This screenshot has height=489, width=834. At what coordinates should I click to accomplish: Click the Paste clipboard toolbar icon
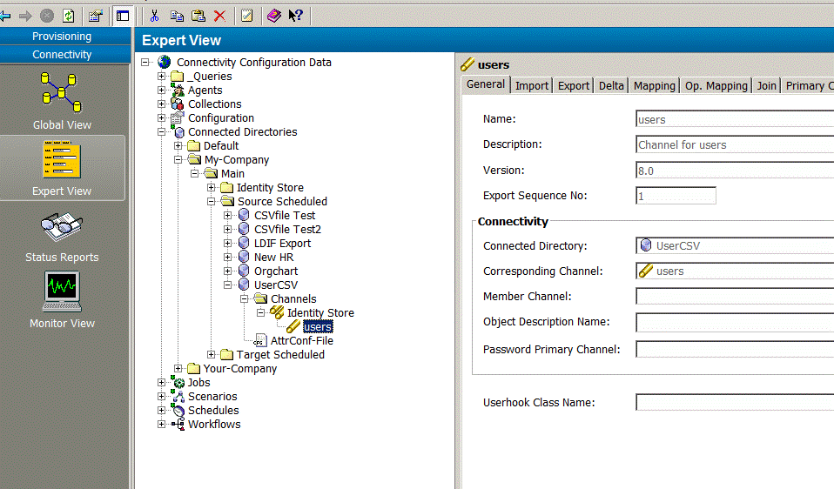(x=198, y=16)
